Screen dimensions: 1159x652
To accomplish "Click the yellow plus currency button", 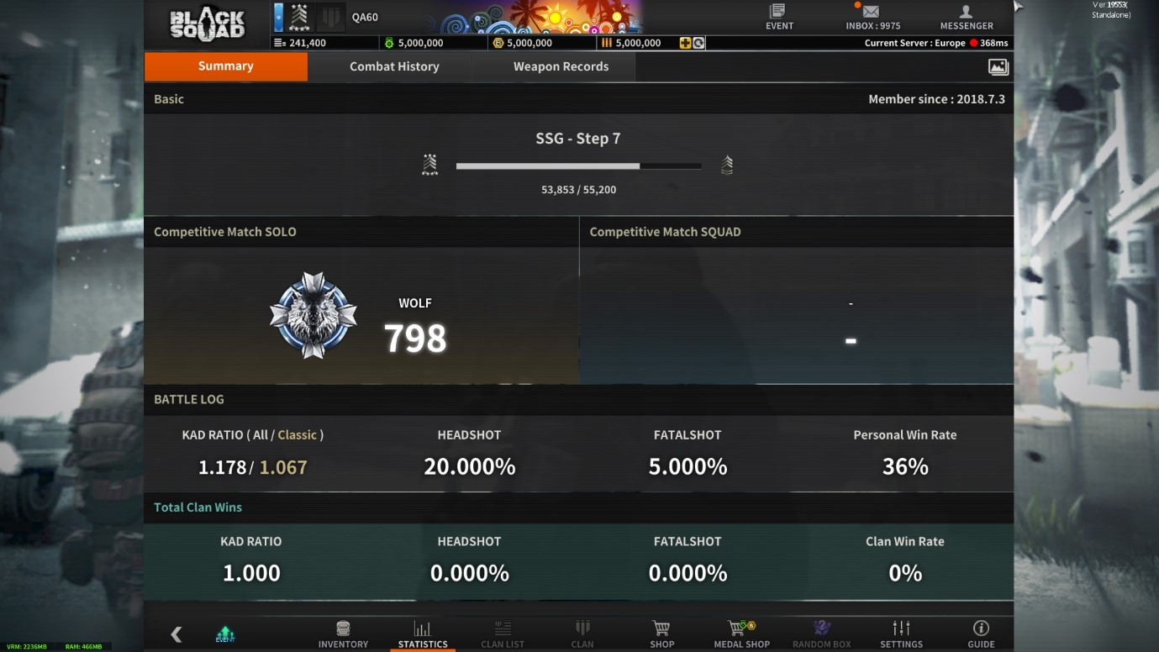I will (x=686, y=43).
